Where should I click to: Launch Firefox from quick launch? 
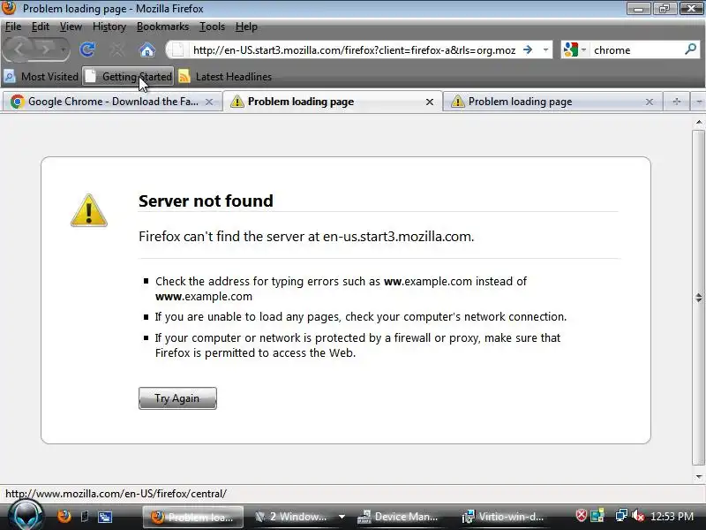(x=64, y=516)
